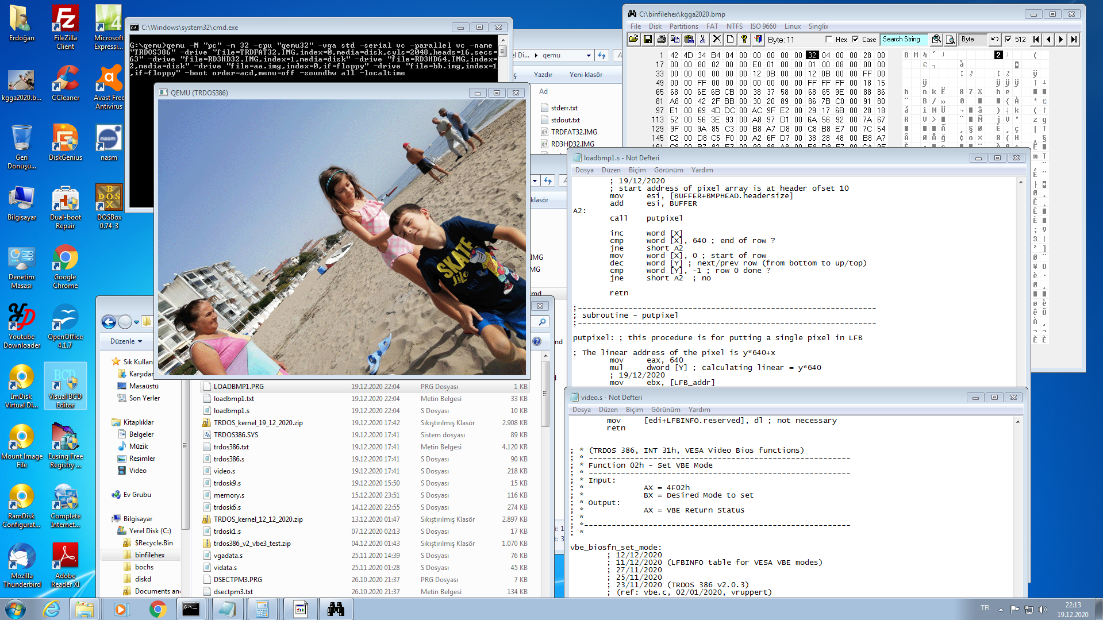Click the undo arrow icon in hex editor
Image resolution: width=1103 pixels, height=620 pixels.
(994, 40)
